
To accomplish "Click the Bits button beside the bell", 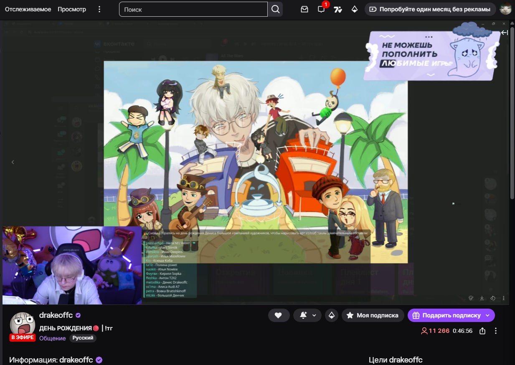I will click(x=332, y=315).
